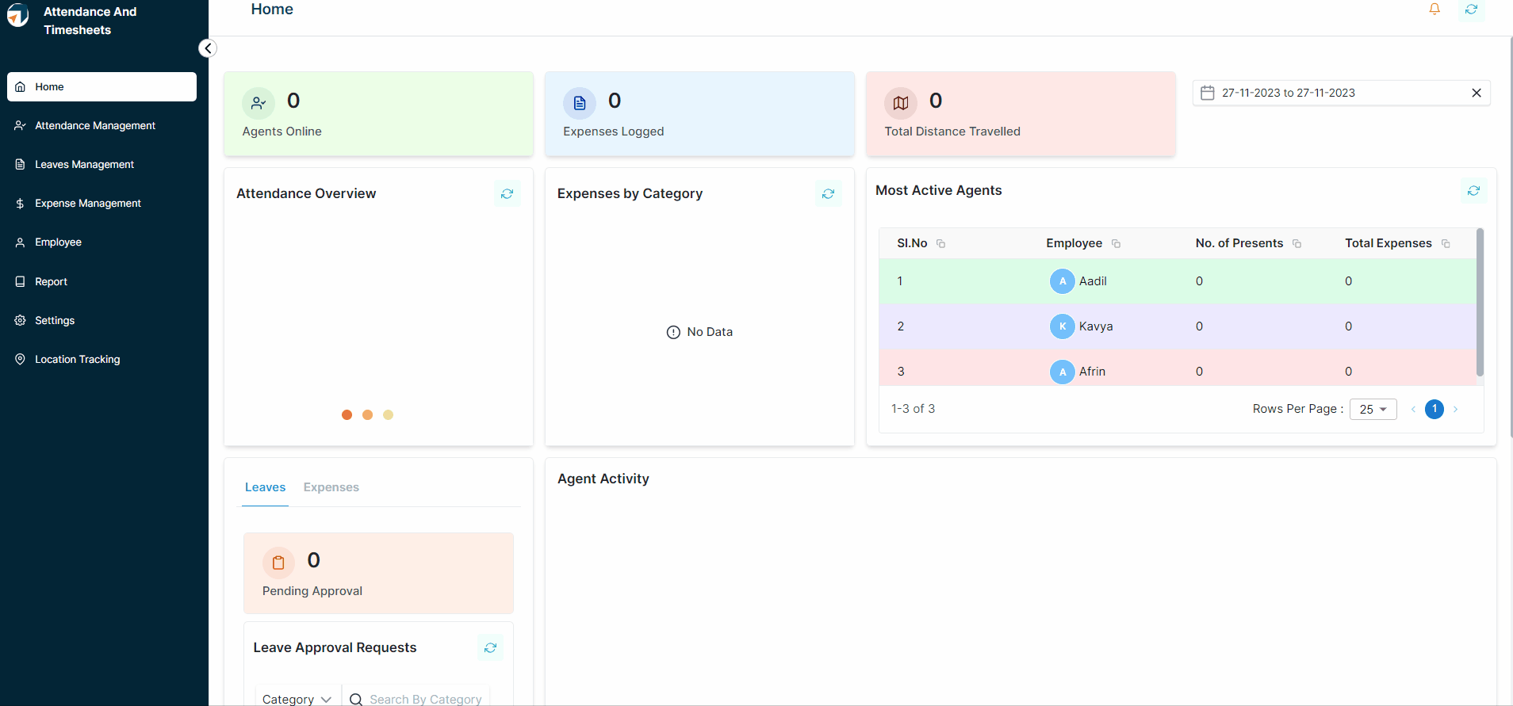Open Employee section in the sidebar

[102, 242]
